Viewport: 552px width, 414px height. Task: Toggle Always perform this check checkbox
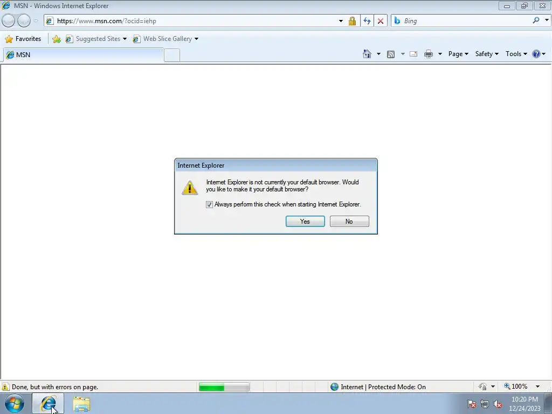tap(210, 204)
